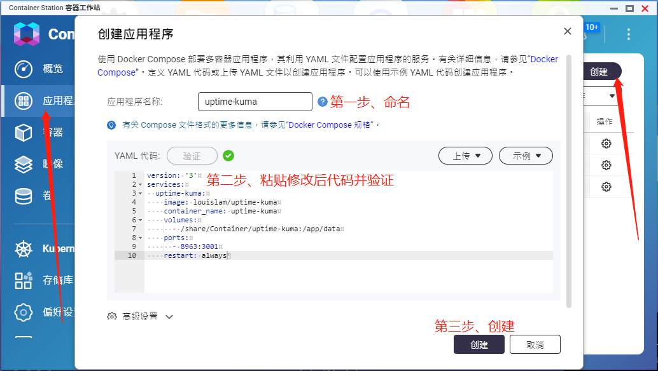The height and width of the screenshot is (371, 658).
Task: Click the info icon near Compose spec note
Action: tap(111, 125)
